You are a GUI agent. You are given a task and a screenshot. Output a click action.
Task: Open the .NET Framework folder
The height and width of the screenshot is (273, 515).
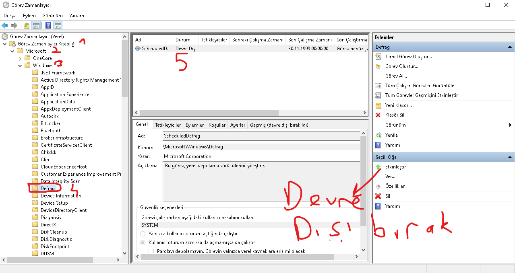pos(58,73)
